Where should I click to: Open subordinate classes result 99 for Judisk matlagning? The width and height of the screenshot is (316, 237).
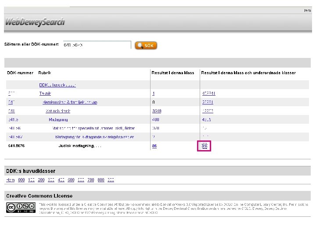coord(205,146)
